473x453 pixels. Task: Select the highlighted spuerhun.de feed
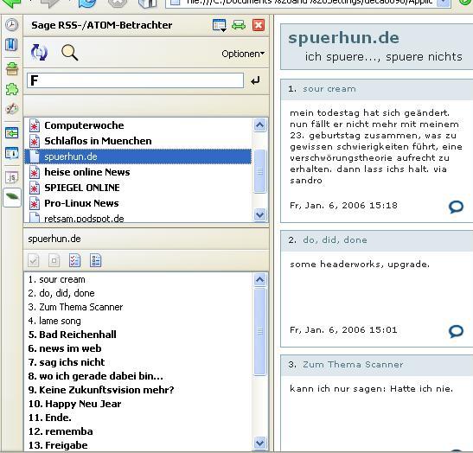pyautogui.click(x=137, y=156)
